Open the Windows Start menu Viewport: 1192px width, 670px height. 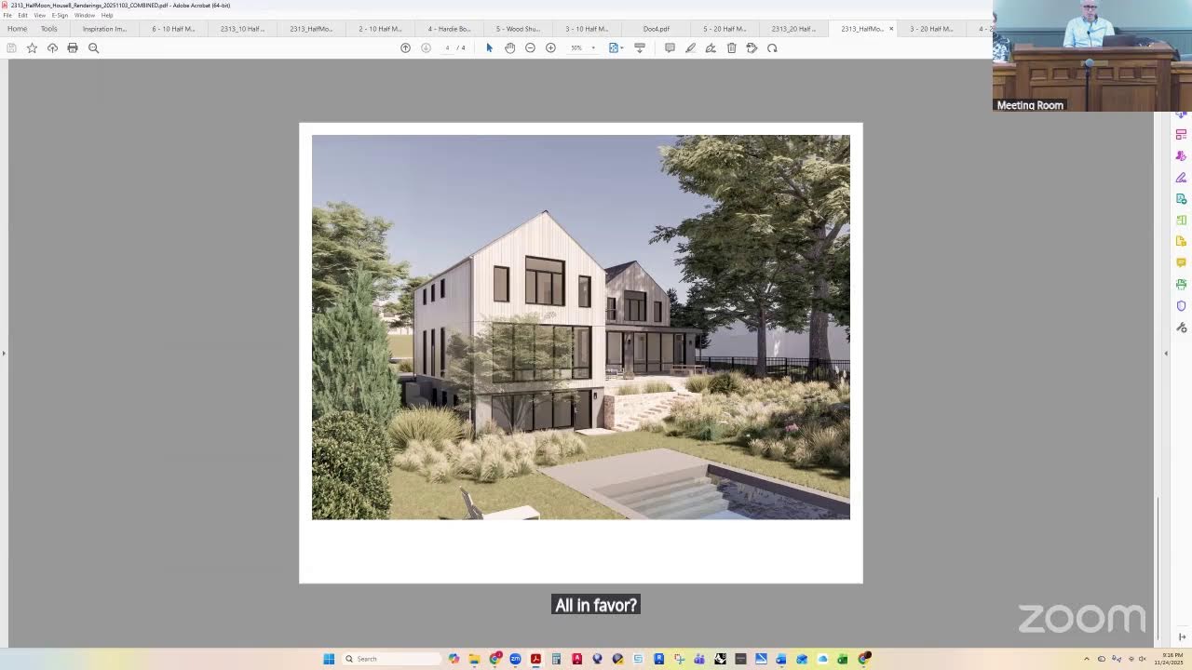tap(329, 659)
